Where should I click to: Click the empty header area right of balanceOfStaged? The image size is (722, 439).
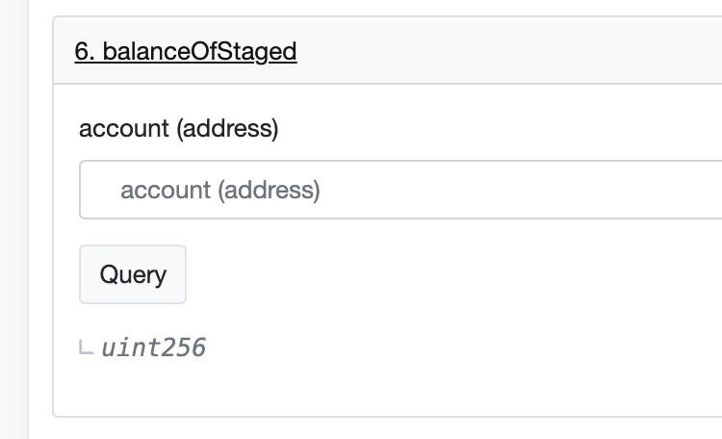click(x=510, y=51)
